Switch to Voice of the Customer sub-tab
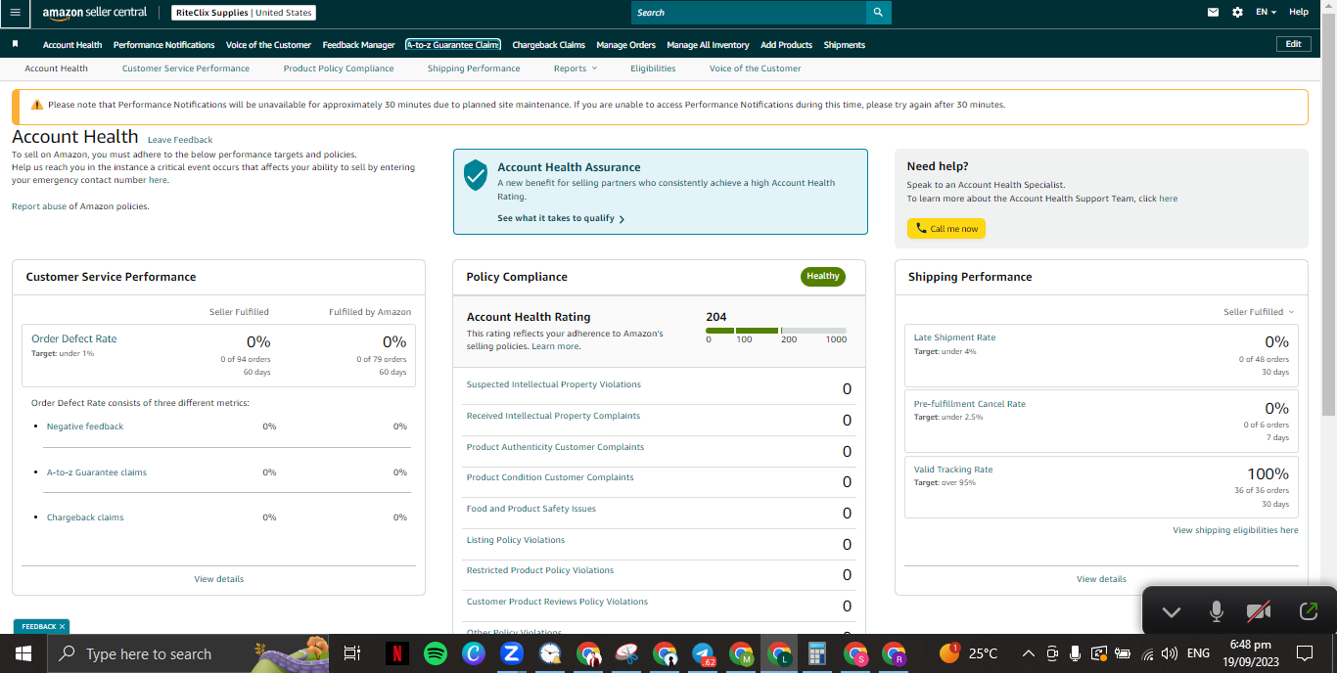The image size is (1337, 673). tap(755, 68)
